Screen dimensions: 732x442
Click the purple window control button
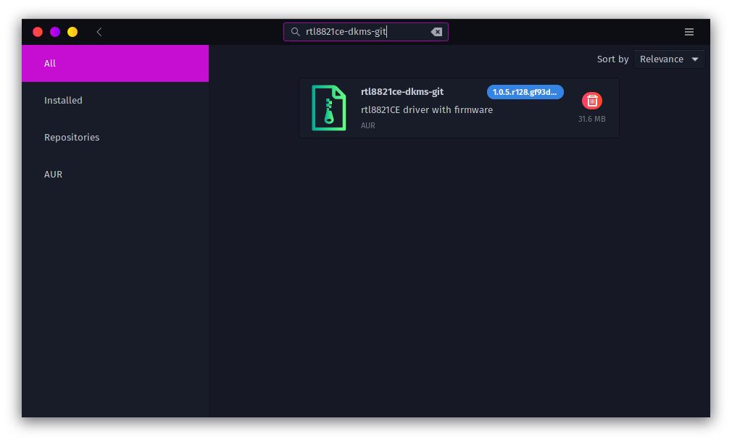55,32
